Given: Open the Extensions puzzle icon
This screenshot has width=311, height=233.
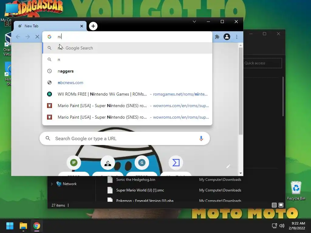Looking at the screenshot, I should (x=217, y=37).
